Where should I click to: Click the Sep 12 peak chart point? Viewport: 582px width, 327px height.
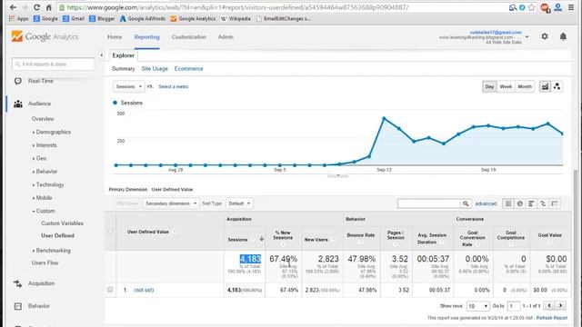point(384,119)
